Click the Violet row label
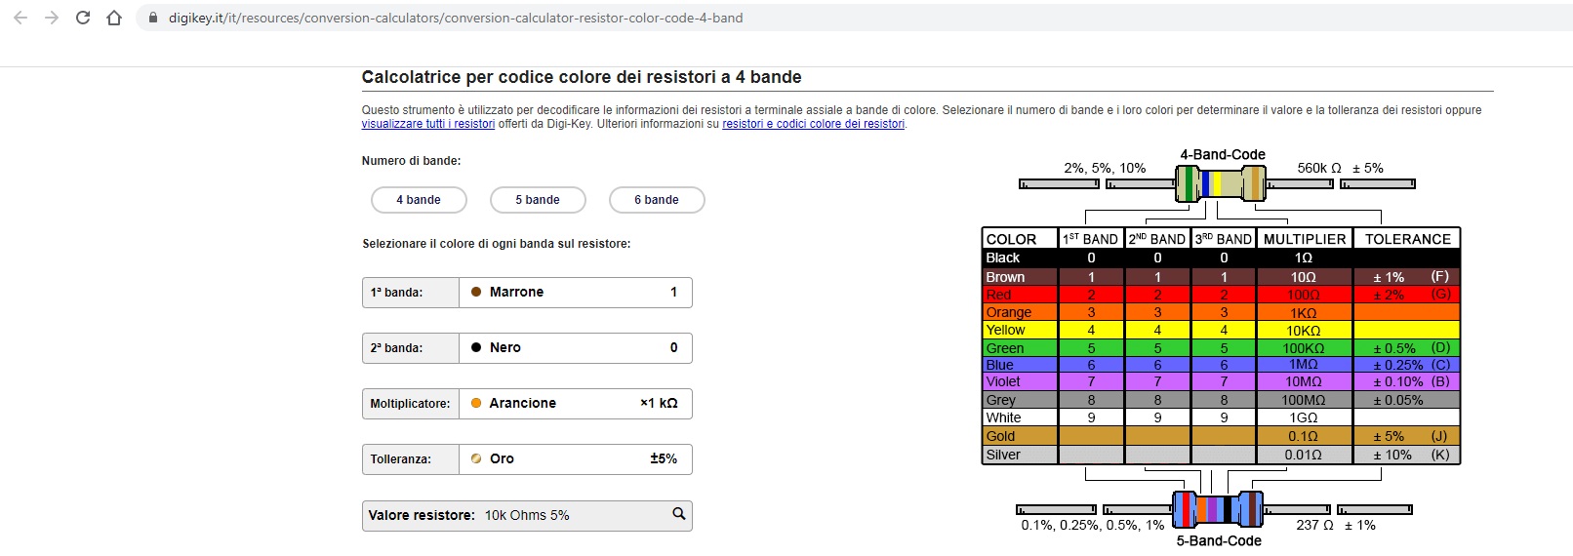 (x=1002, y=381)
